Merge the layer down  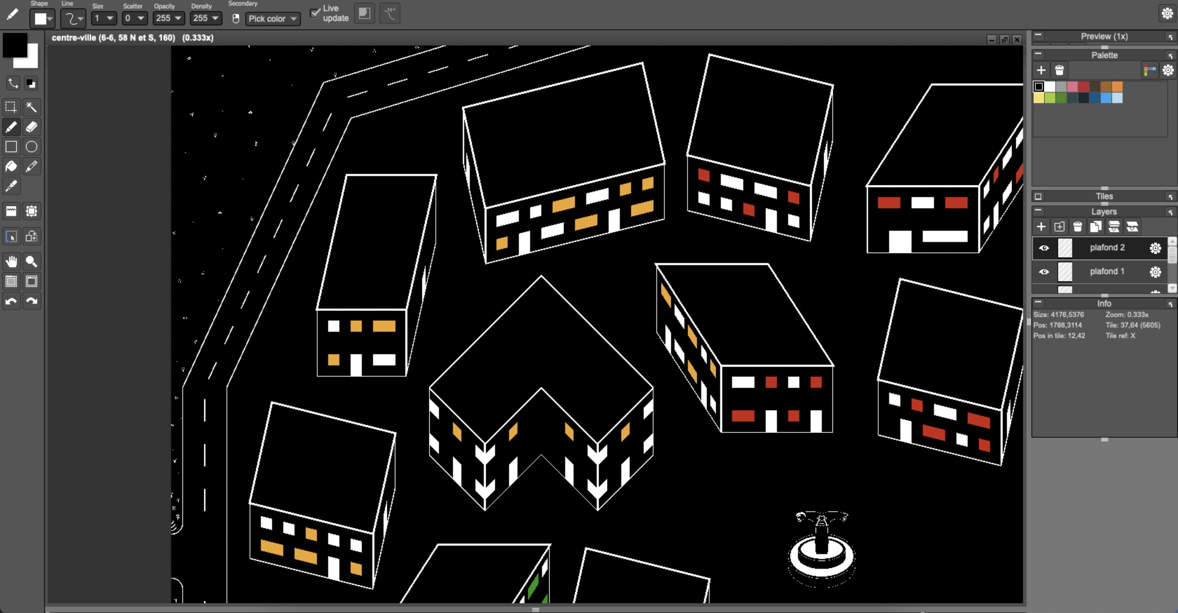tap(1114, 227)
